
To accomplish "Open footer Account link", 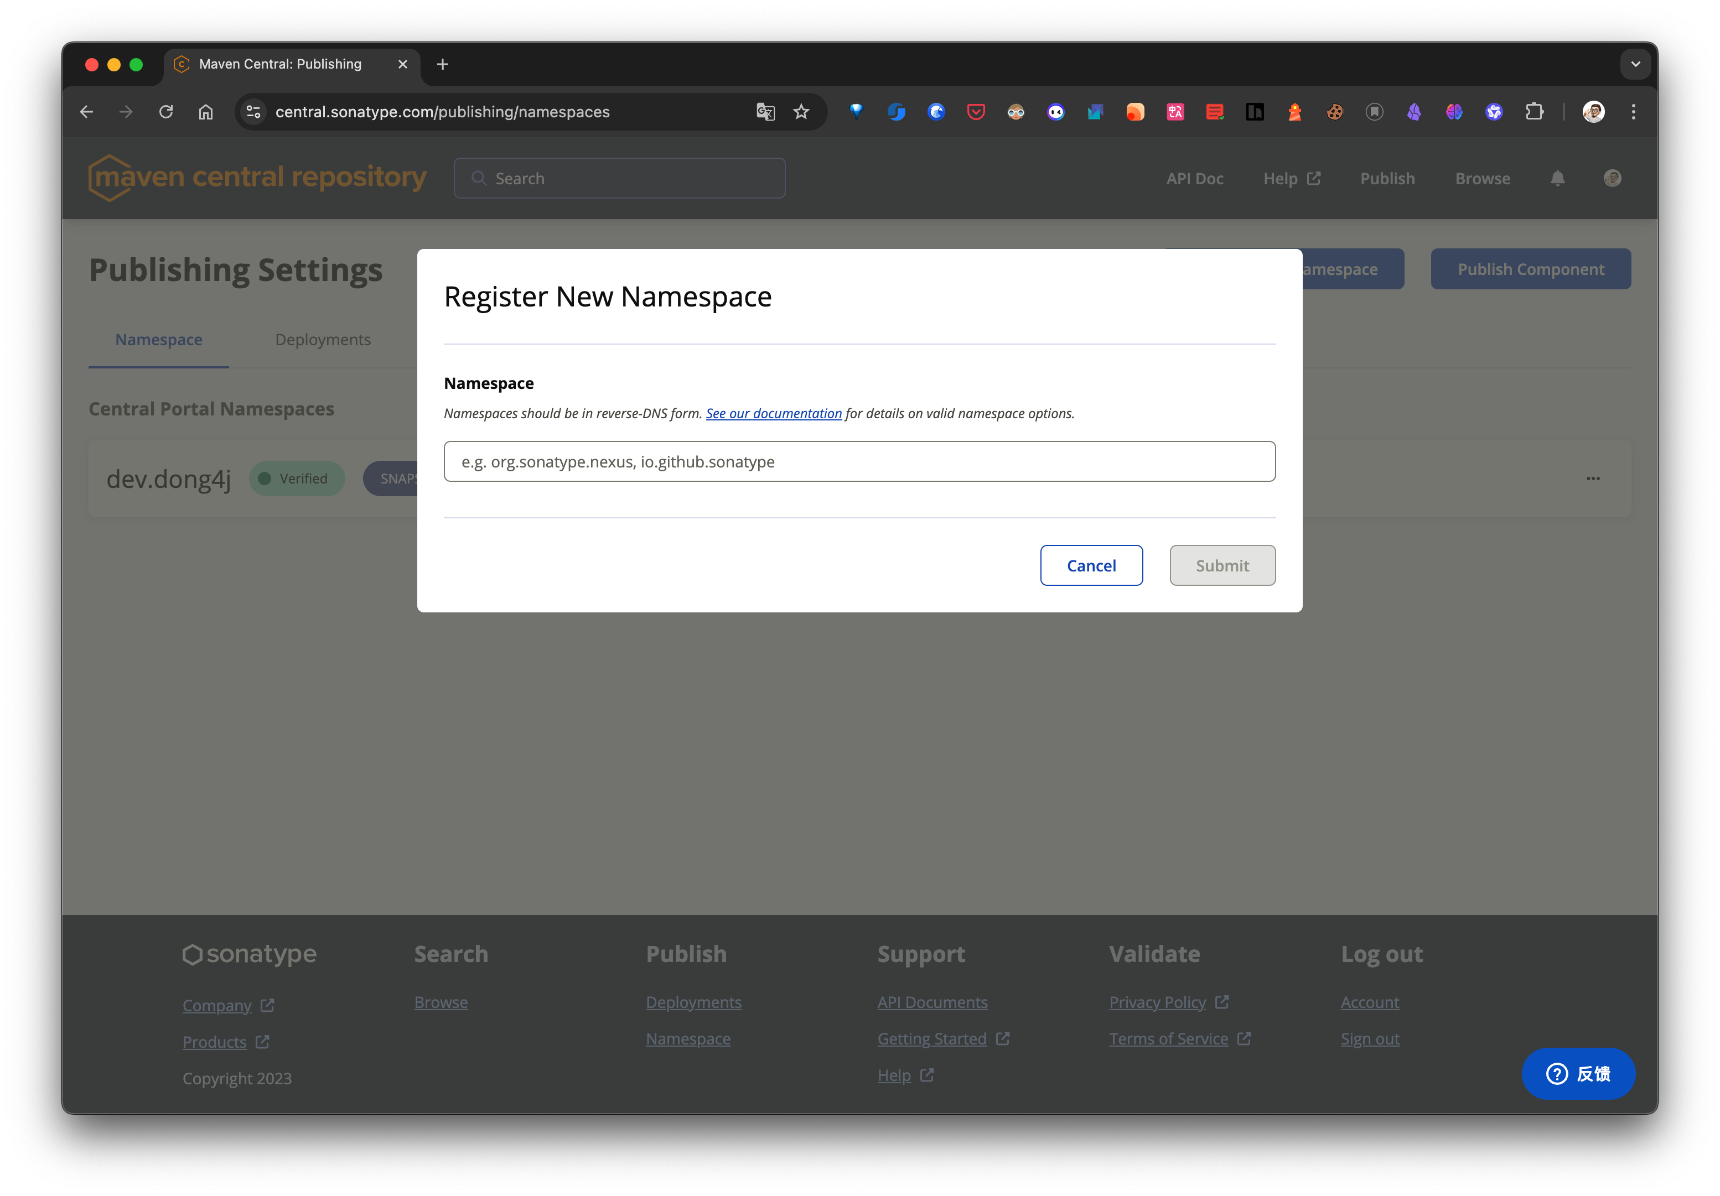I will (1369, 1002).
